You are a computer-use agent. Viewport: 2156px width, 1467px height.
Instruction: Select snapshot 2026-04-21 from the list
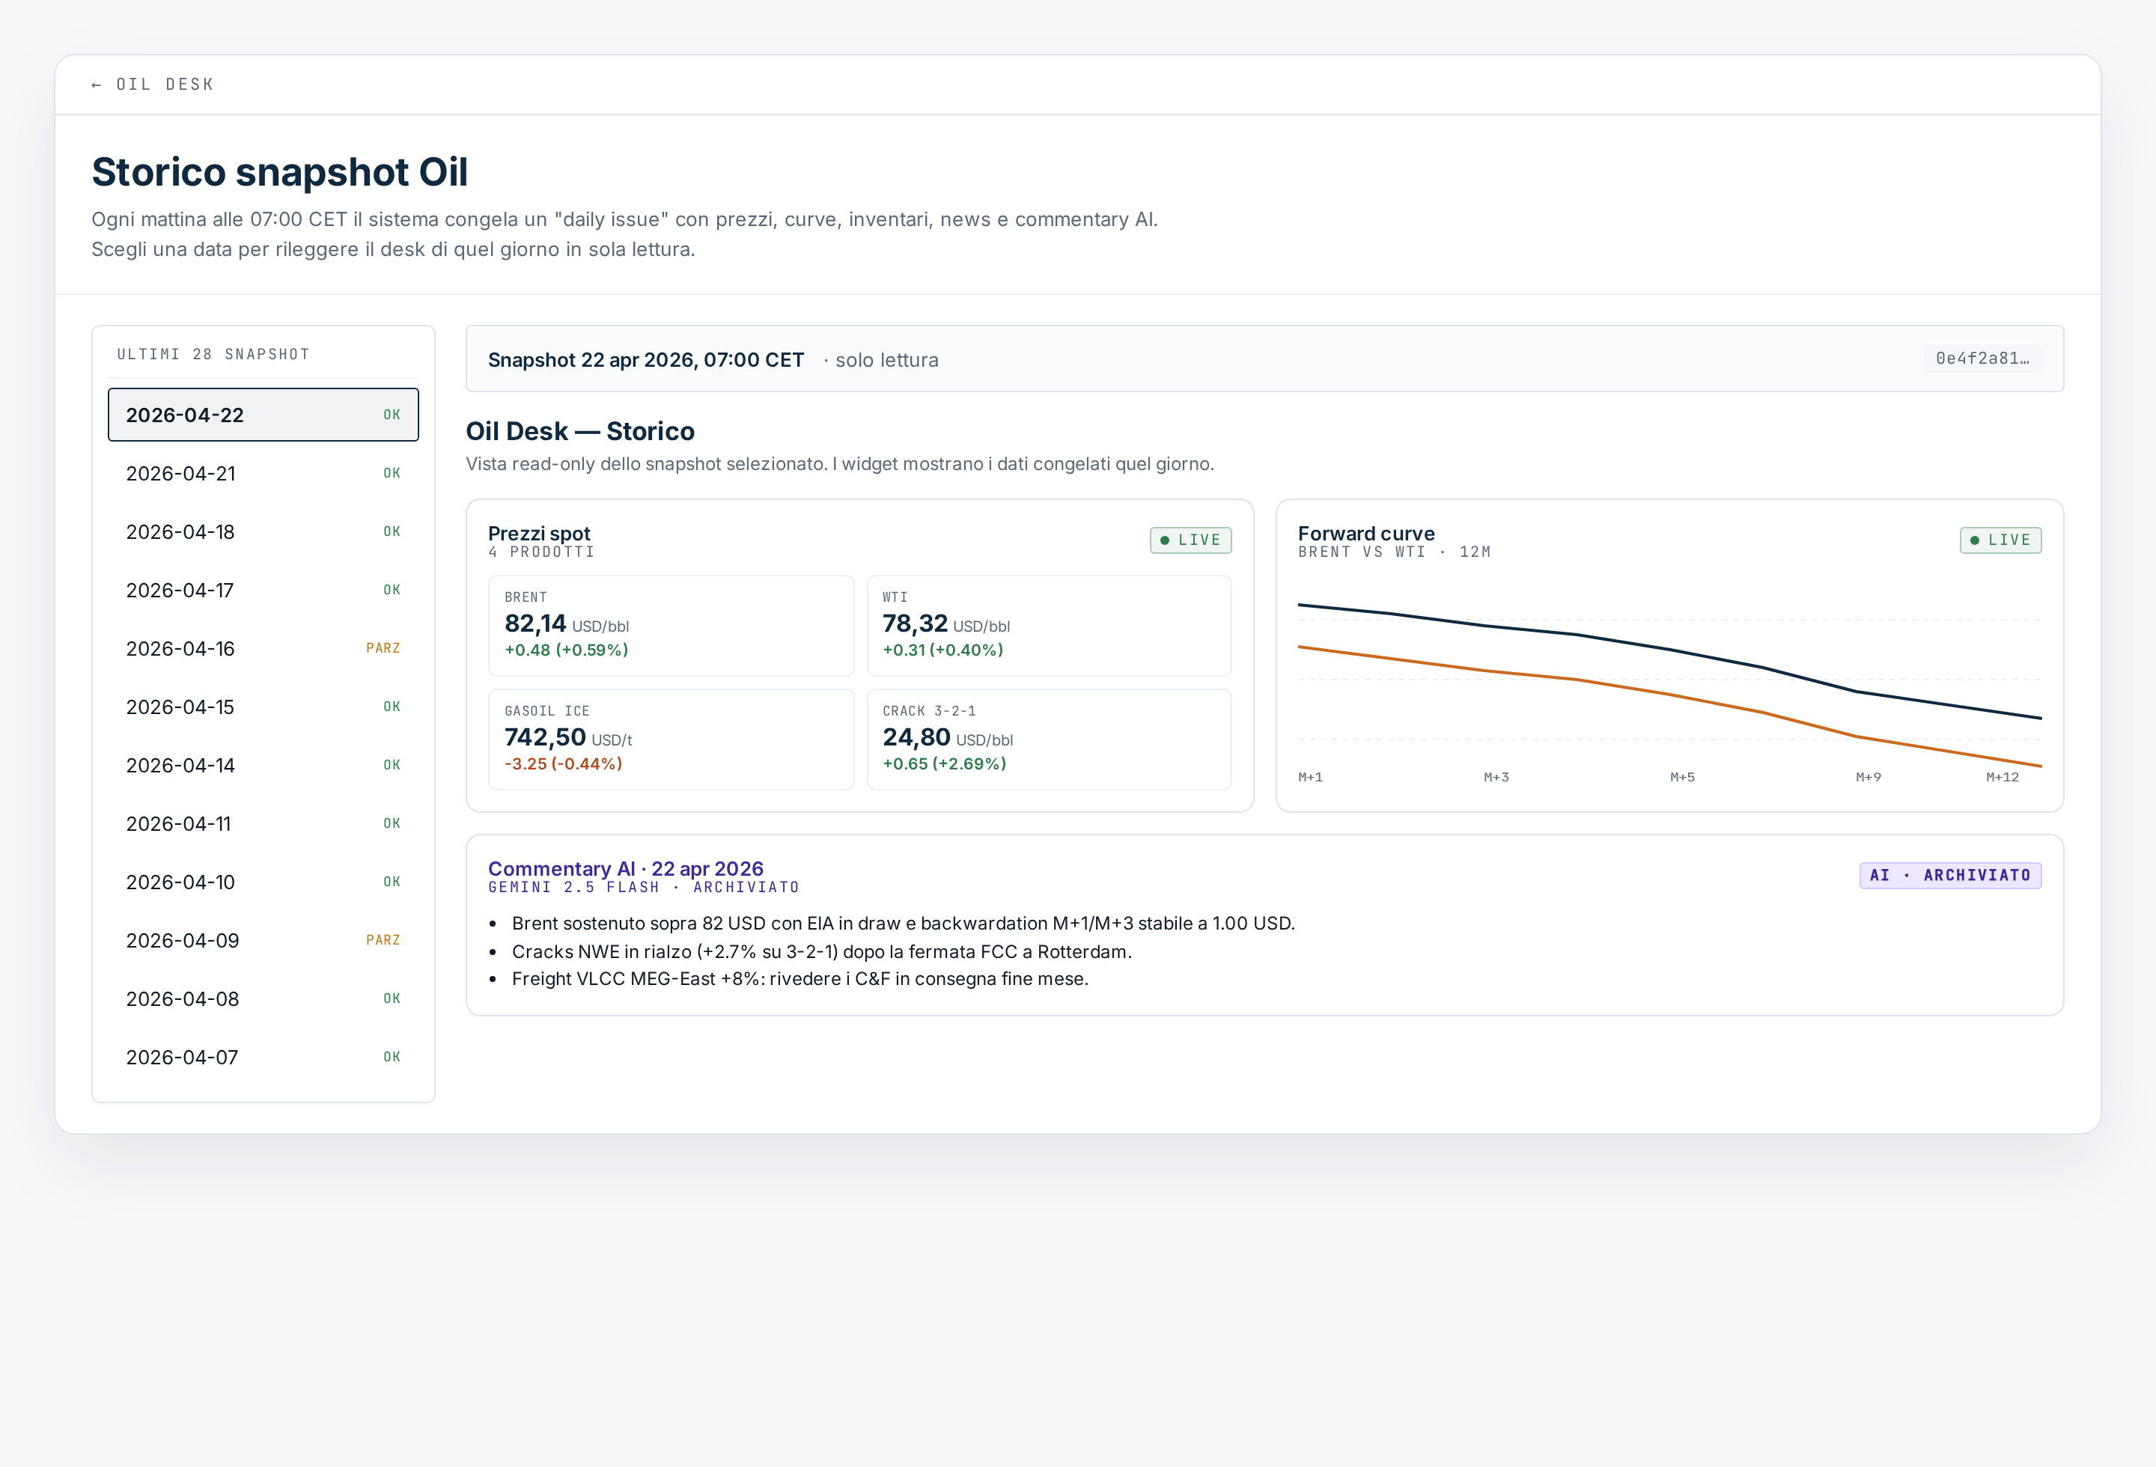tap(264, 473)
